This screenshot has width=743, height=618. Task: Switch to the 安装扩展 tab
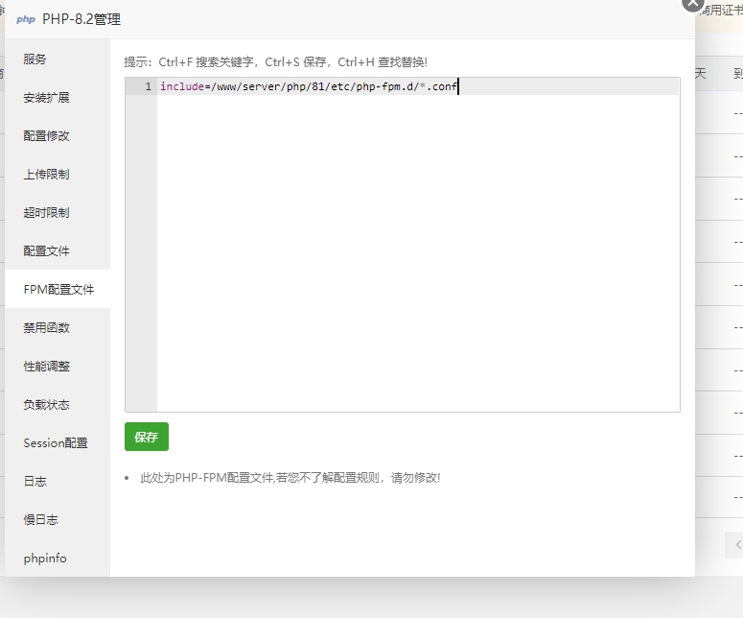pyautogui.click(x=58, y=97)
